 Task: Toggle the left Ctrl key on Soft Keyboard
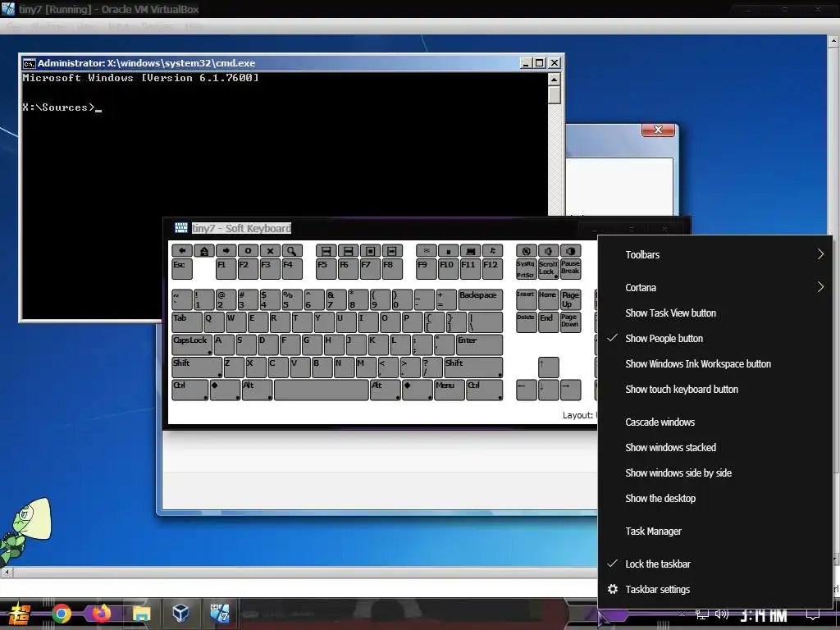click(190, 390)
